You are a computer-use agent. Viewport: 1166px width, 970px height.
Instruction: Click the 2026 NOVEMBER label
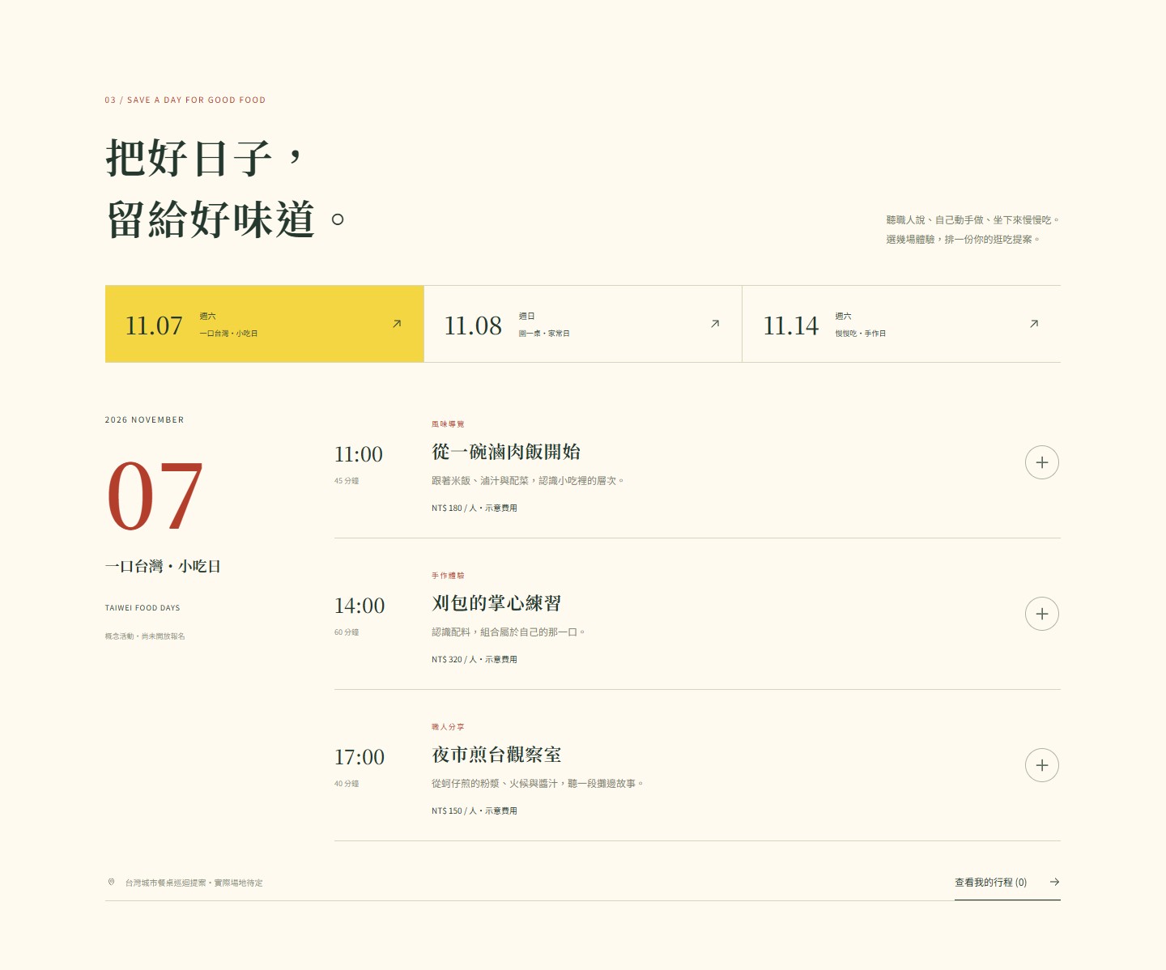click(x=144, y=420)
